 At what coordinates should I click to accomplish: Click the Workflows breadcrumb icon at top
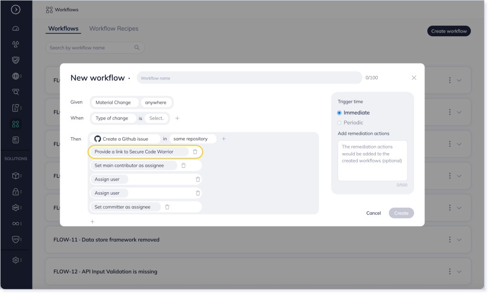pyautogui.click(x=49, y=10)
